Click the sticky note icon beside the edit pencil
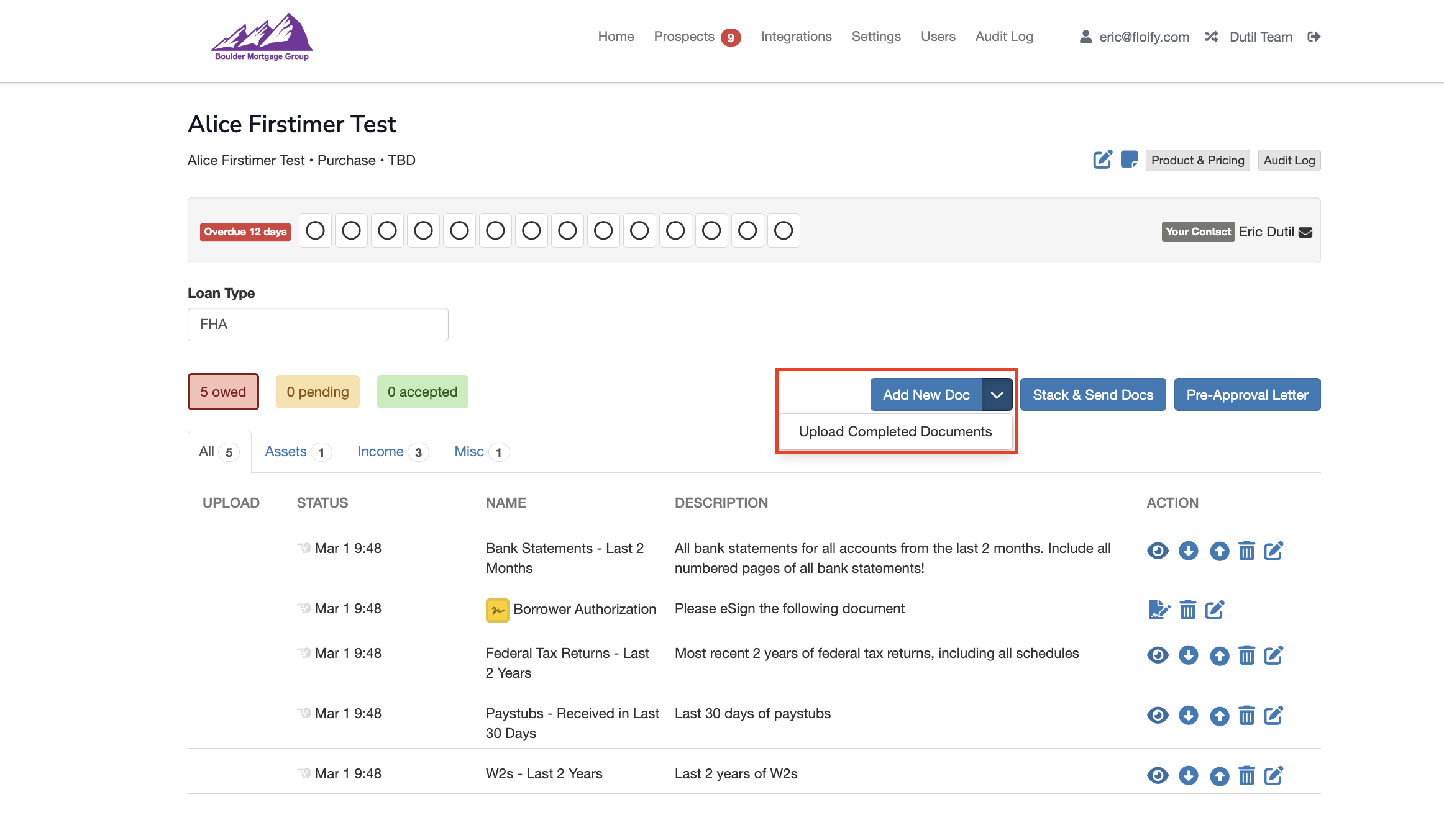This screenshot has width=1444, height=828. pyautogui.click(x=1130, y=160)
